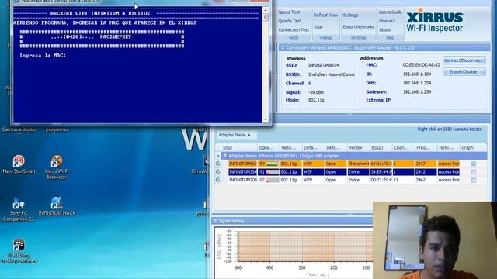Click the lock icon beside INFINITUM8654 row

pyautogui.click(x=218, y=164)
